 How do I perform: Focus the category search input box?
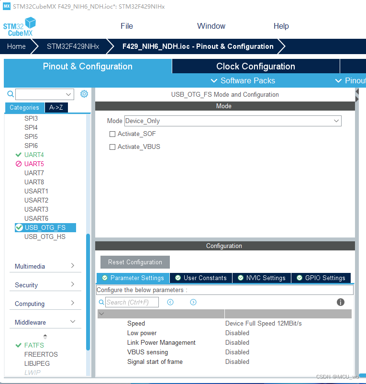[44, 94]
